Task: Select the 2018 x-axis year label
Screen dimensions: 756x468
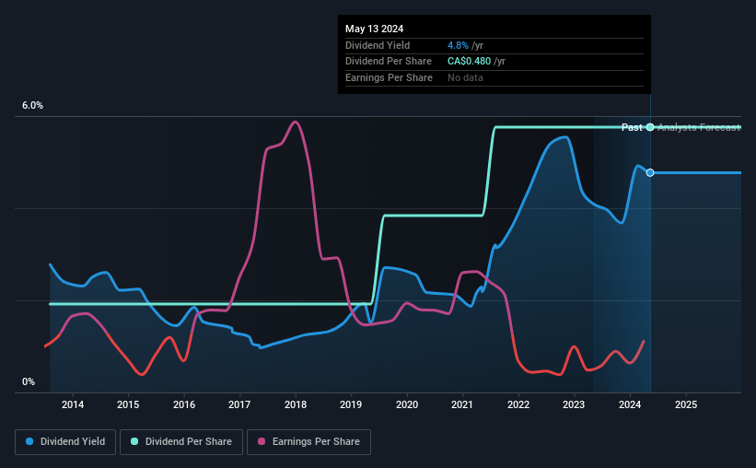Action: tap(295, 404)
